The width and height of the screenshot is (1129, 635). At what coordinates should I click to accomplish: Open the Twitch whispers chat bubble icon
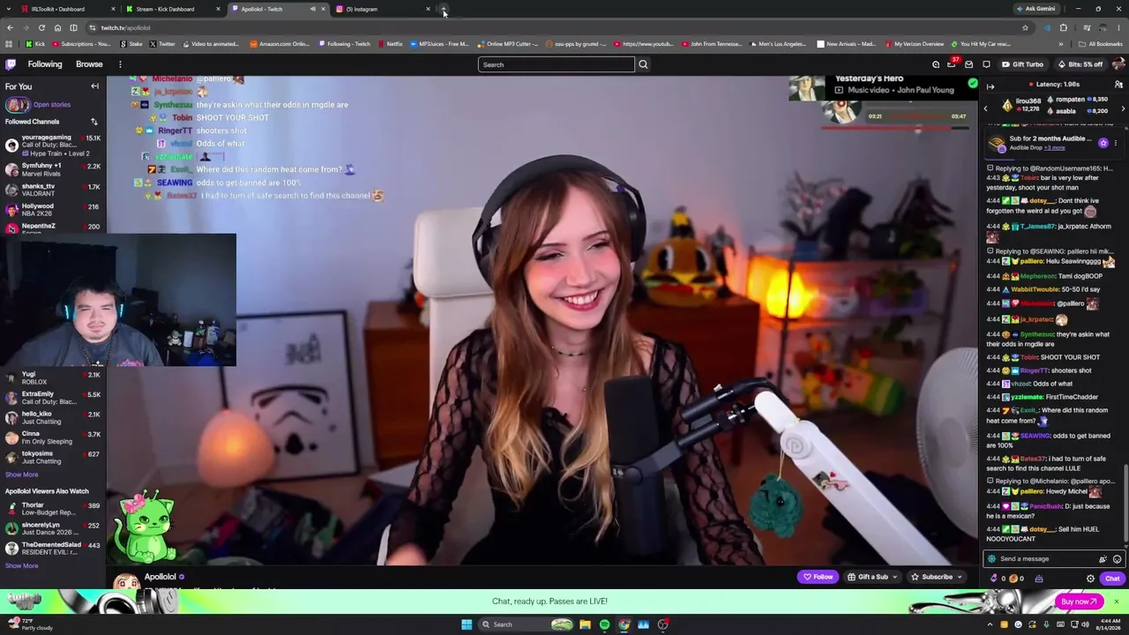986,64
